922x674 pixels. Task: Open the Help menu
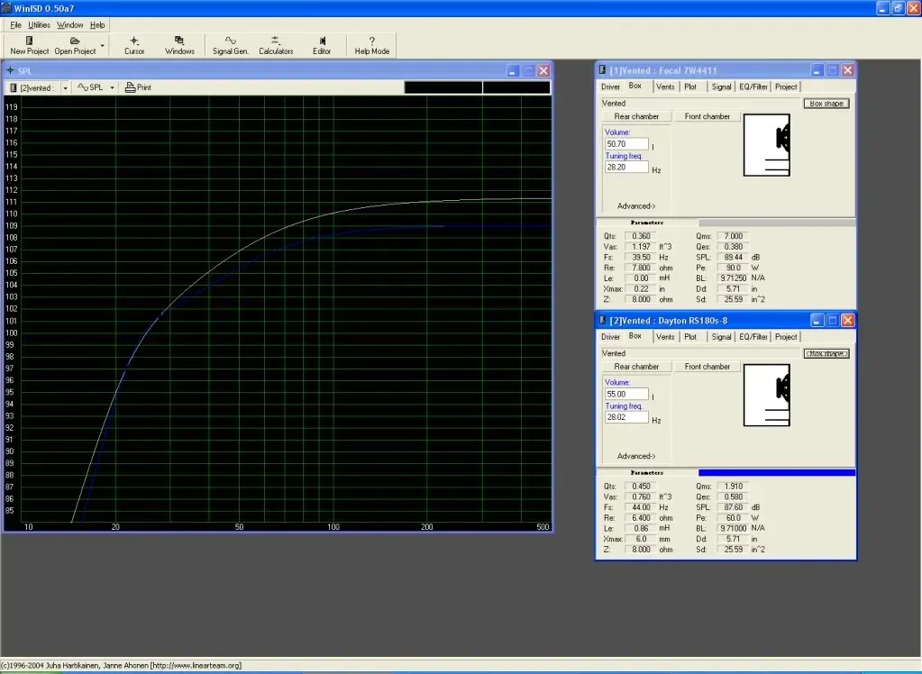click(x=97, y=24)
